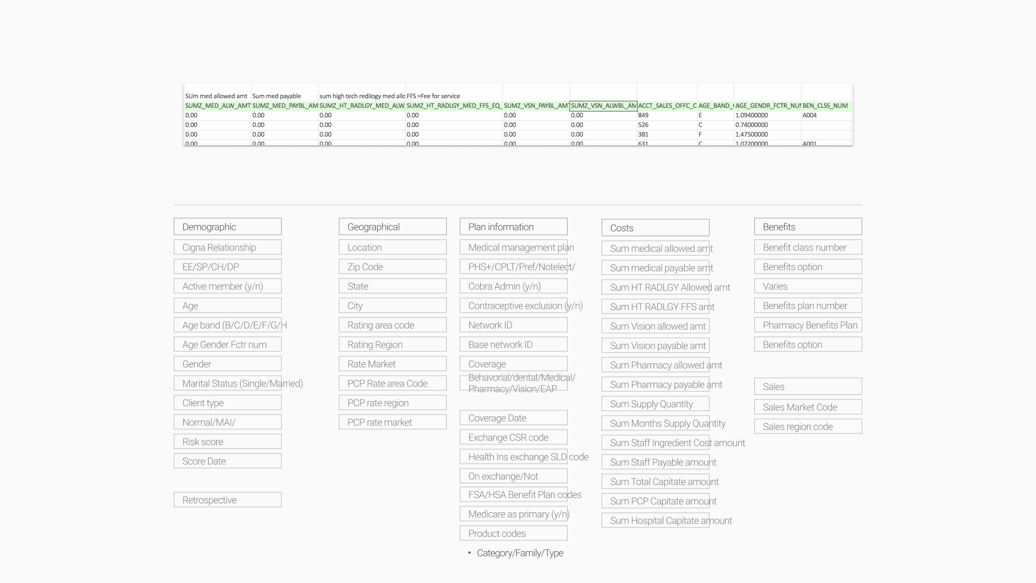This screenshot has height=583, width=1036.
Task: Select the Demographic header box
Action: 228,227
